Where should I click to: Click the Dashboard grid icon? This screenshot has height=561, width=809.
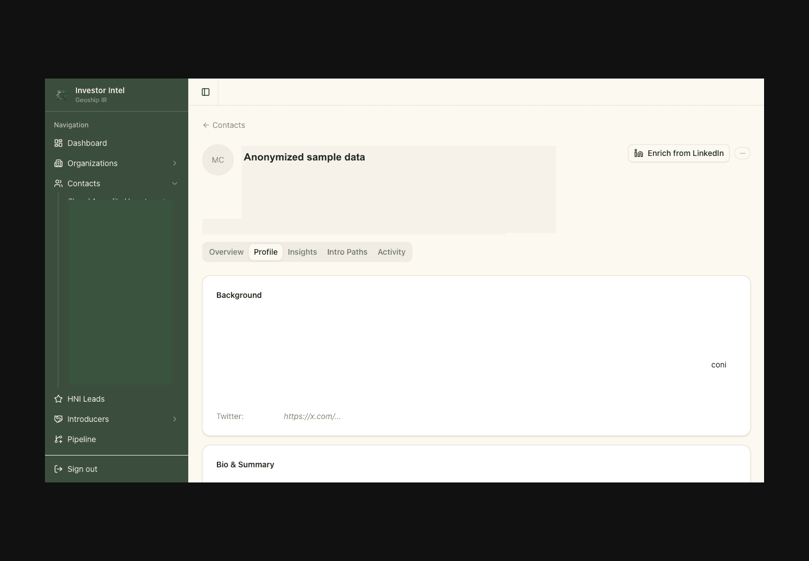58,143
